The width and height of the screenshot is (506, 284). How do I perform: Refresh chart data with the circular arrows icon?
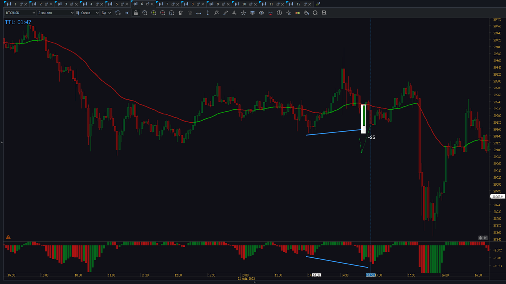click(118, 13)
